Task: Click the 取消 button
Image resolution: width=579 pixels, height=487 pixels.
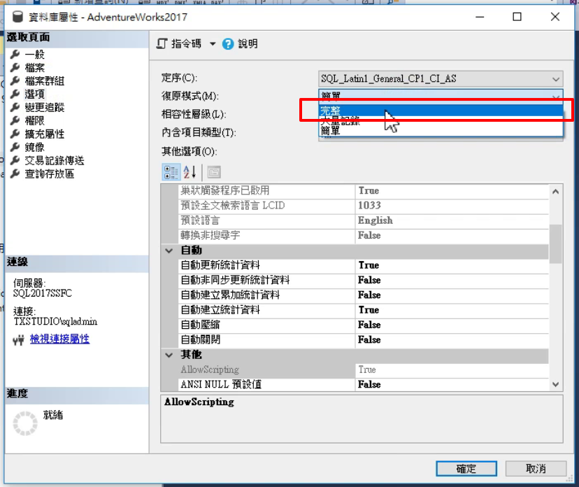Action: [536, 469]
